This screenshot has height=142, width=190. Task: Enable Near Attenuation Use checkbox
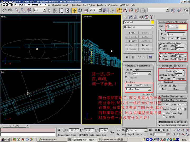point(160,46)
